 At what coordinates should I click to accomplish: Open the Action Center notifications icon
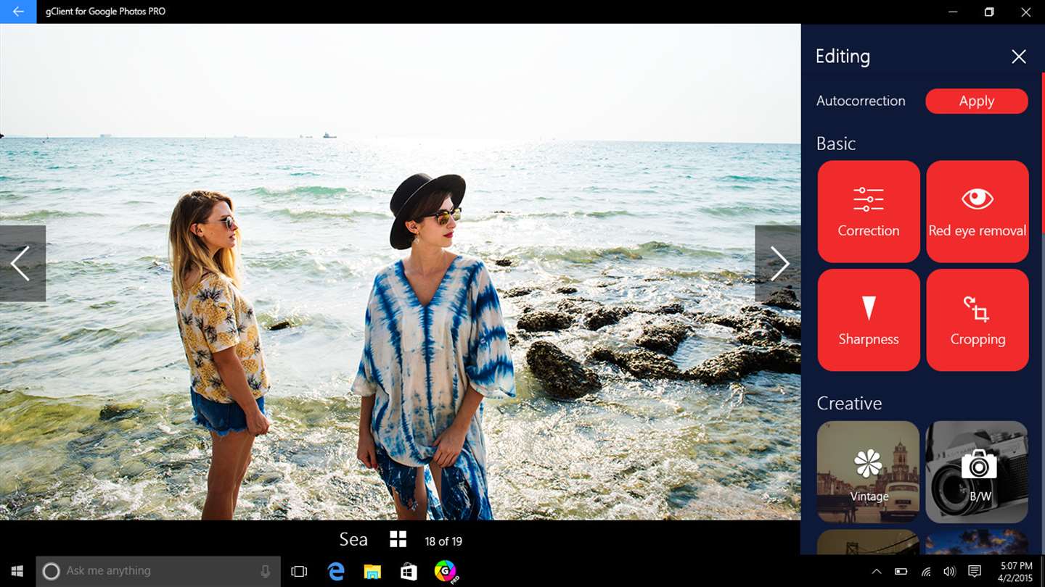[975, 571]
